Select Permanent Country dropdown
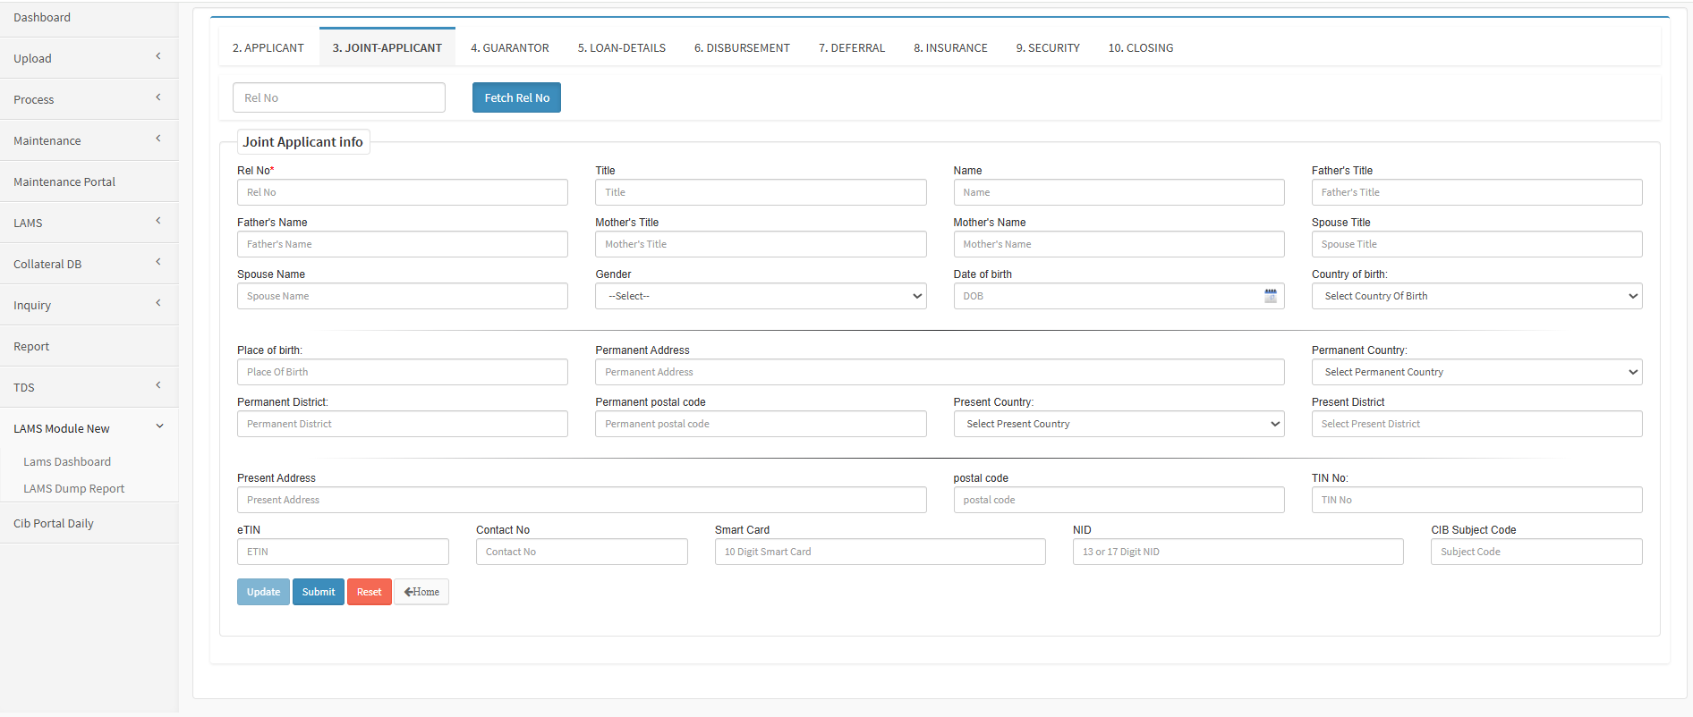 1476,372
